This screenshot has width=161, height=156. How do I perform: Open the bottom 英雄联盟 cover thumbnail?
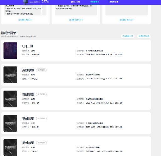click(x=10, y=147)
